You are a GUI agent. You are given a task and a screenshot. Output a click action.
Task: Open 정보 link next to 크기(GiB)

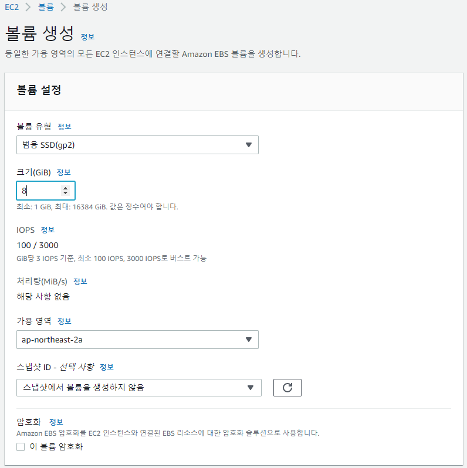[x=63, y=172]
